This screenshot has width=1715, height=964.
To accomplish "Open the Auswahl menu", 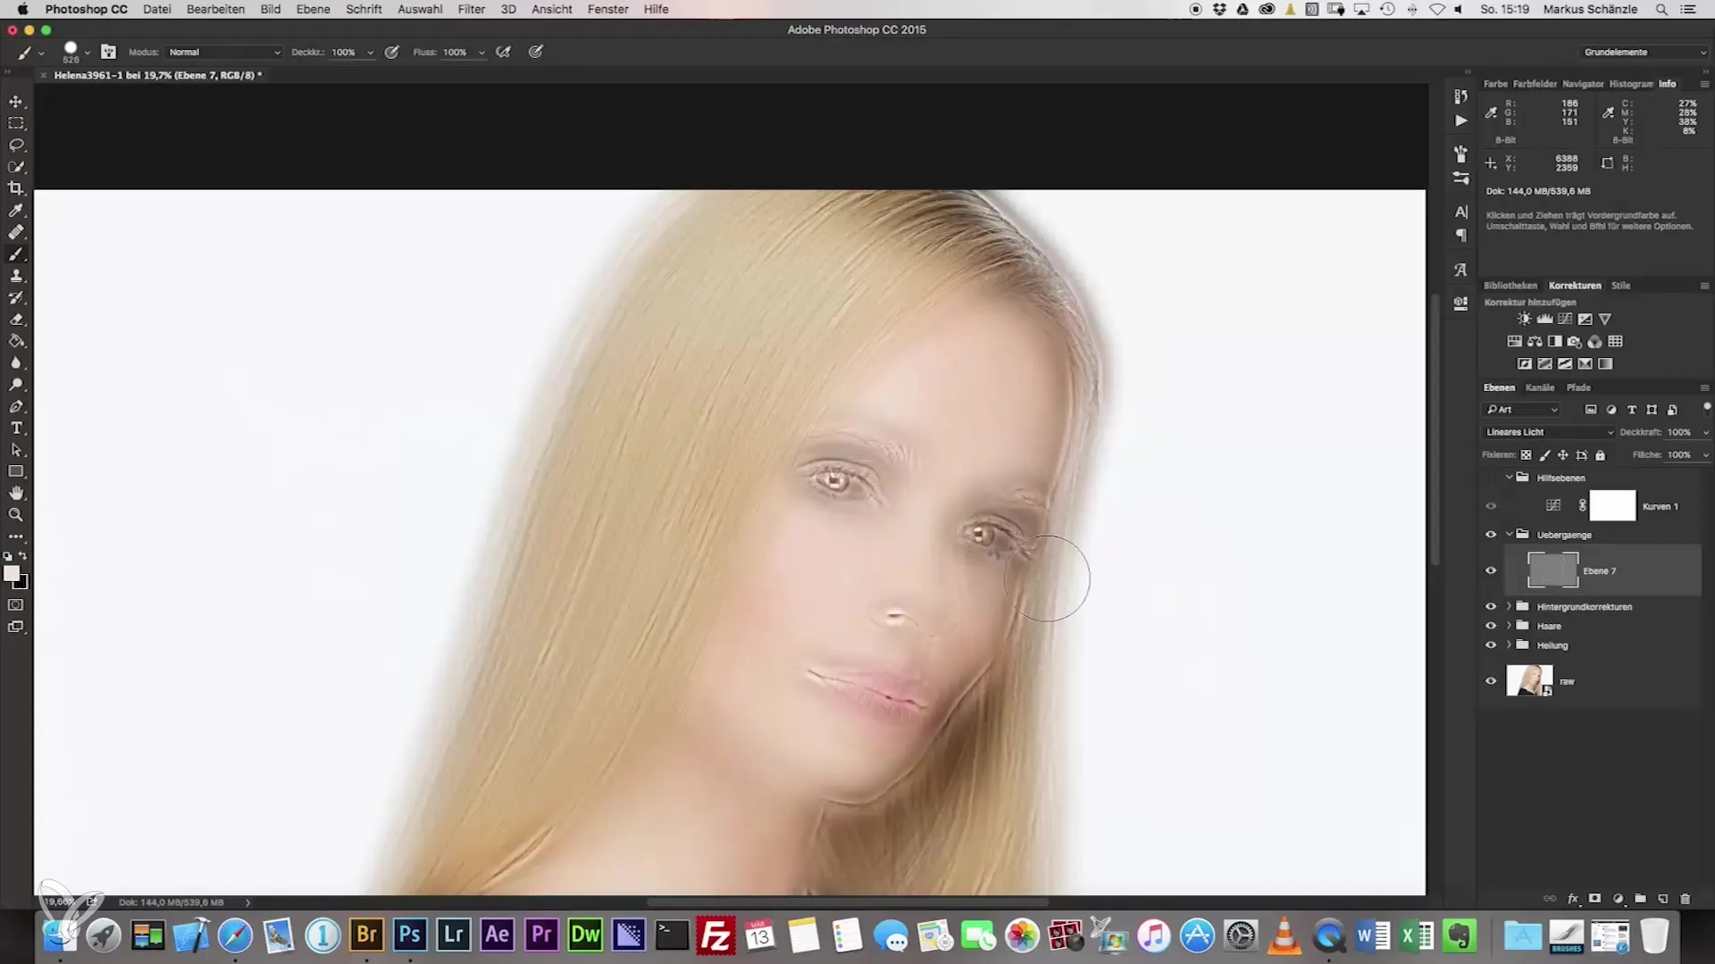I will 420,9.
